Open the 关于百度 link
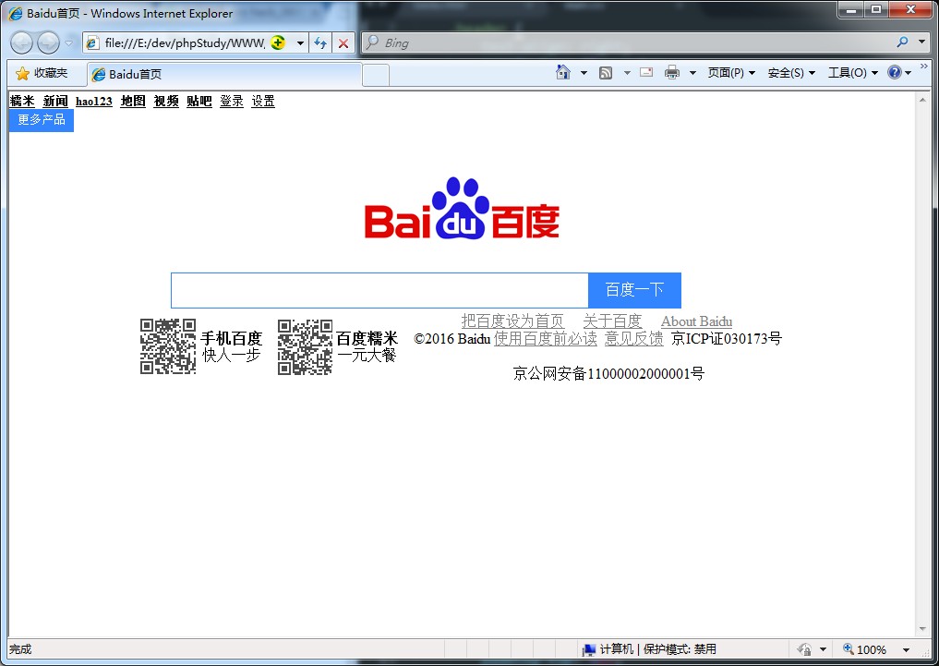 coord(613,321)
